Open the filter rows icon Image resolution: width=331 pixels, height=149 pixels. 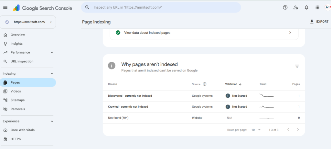(297, 66)
